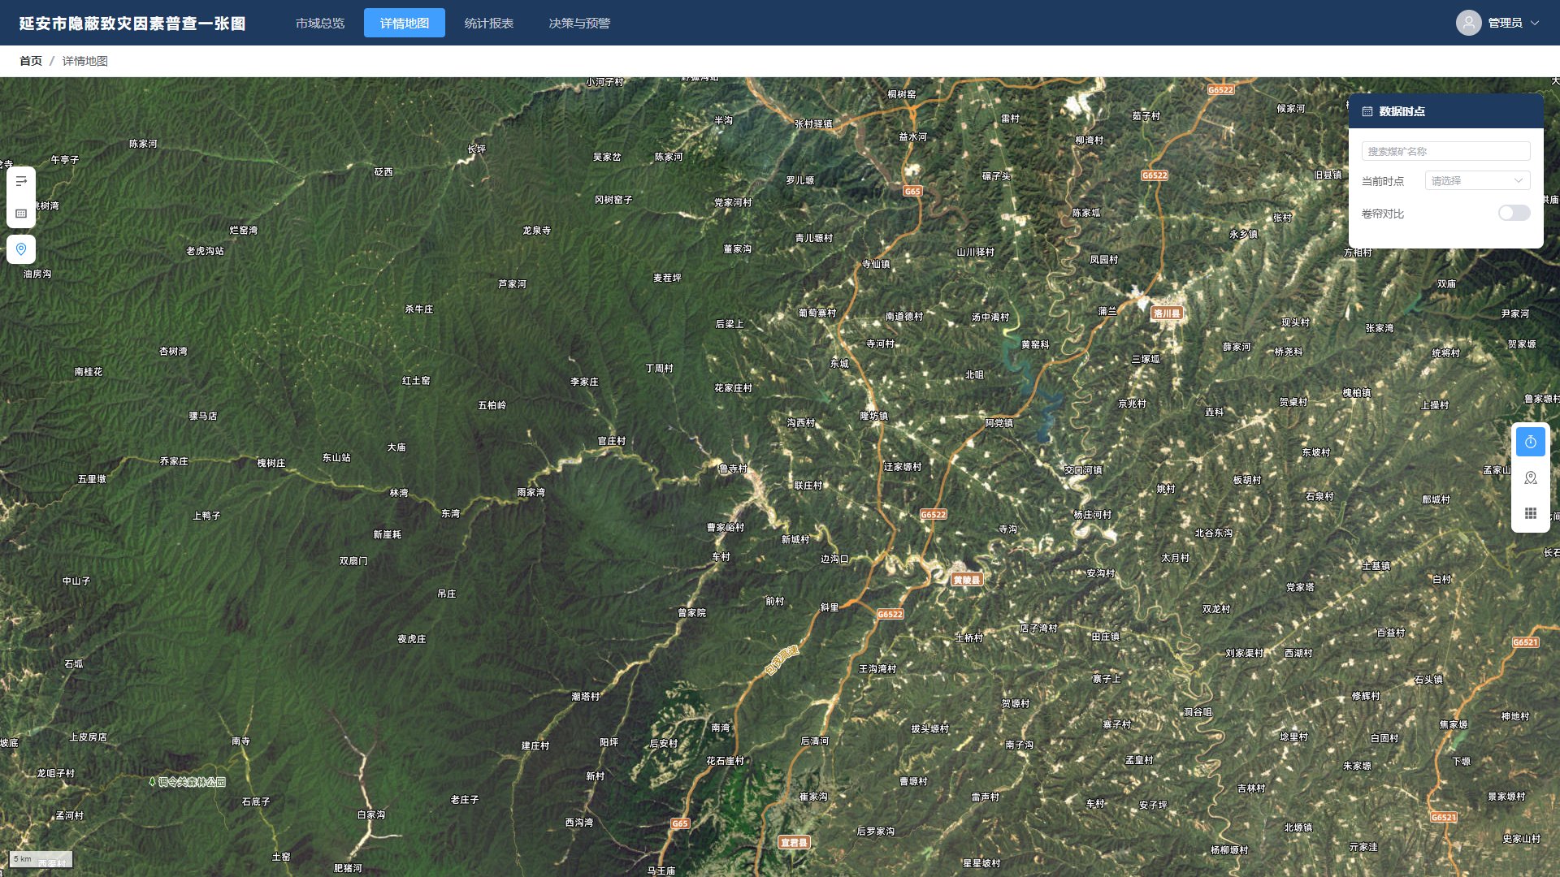
Task: Select the 详情地图 tab
Action: tap(405, 23)
